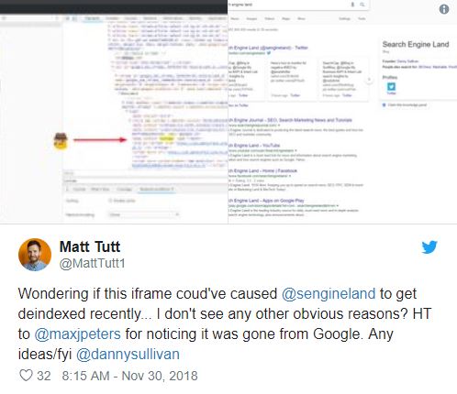Click the Google search input field

tap(287, 5)
